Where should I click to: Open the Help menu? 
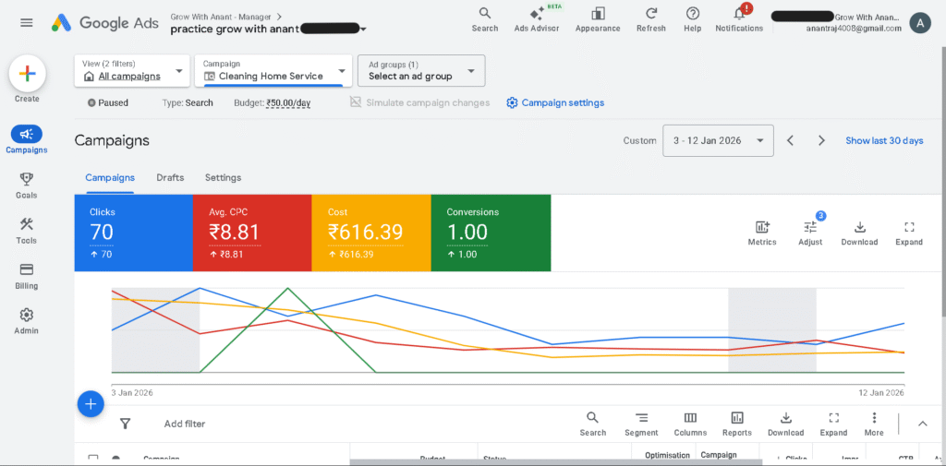tap(693, 19)
